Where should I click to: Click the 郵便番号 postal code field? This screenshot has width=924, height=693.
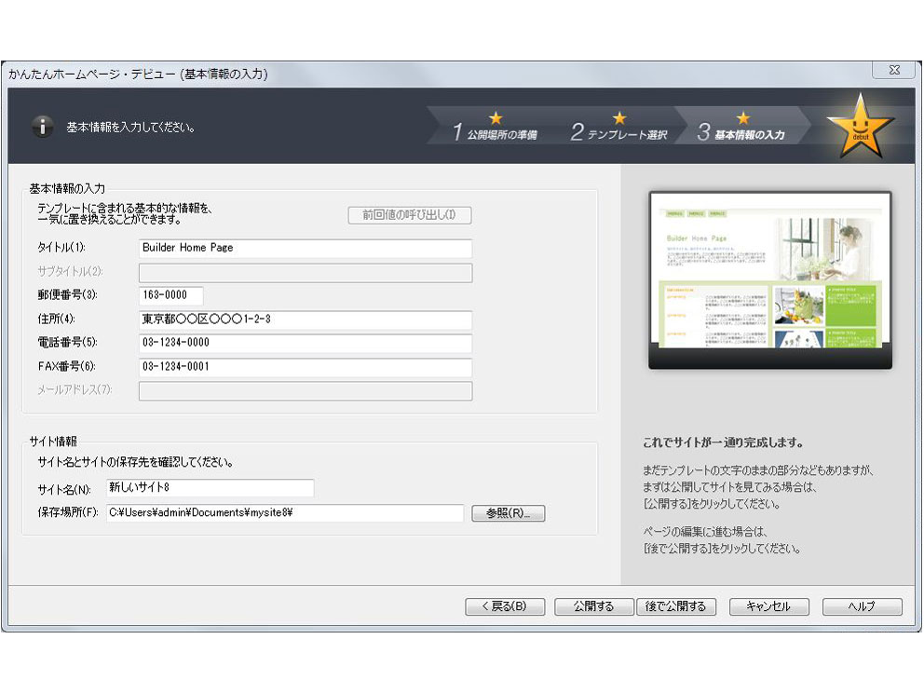point(170,295)
